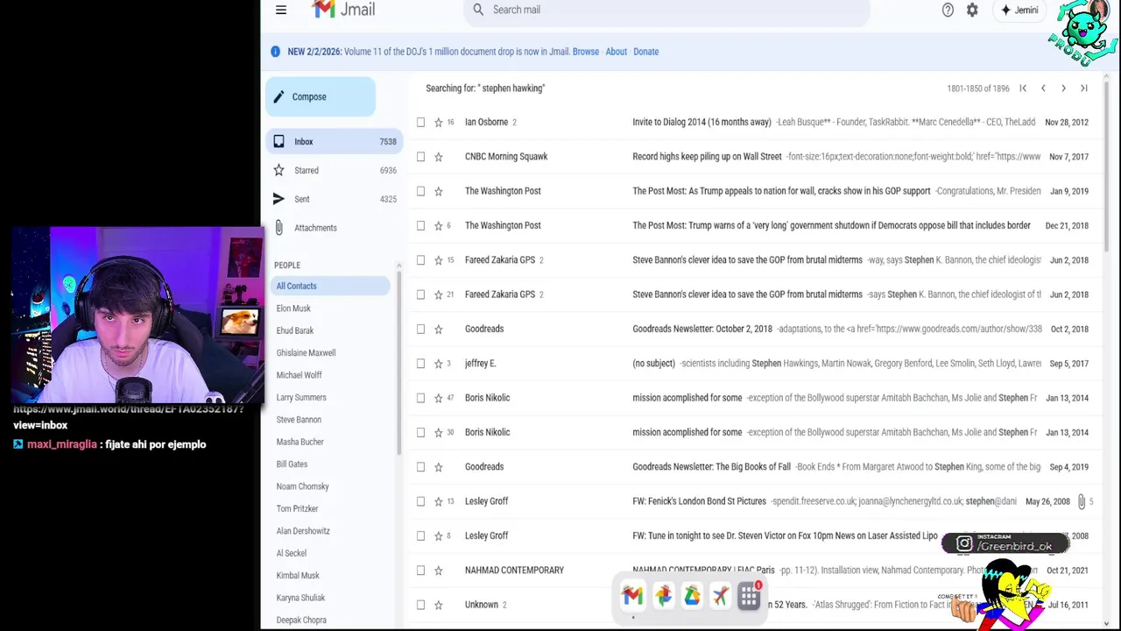Go to first page of results
This screenshot has height=631, width=1121.
(1023, 89)
